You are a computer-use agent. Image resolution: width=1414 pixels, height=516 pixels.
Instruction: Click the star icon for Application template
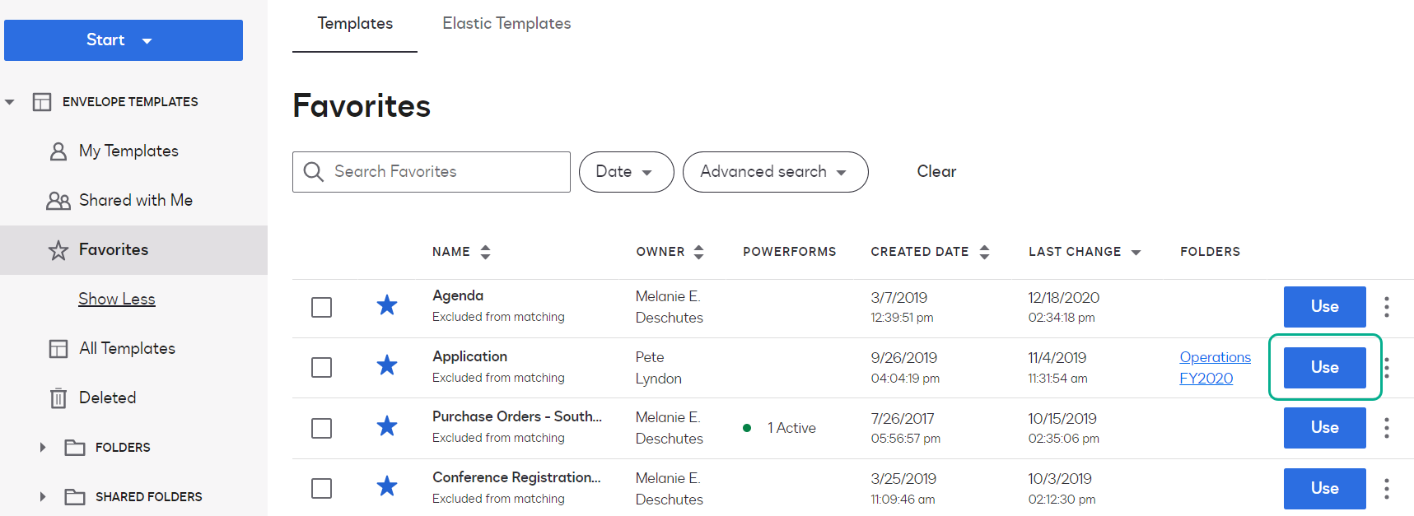pos(386,366)
